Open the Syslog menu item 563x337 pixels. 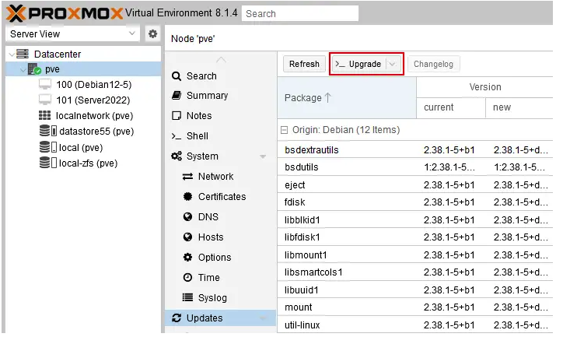point(212,298)
